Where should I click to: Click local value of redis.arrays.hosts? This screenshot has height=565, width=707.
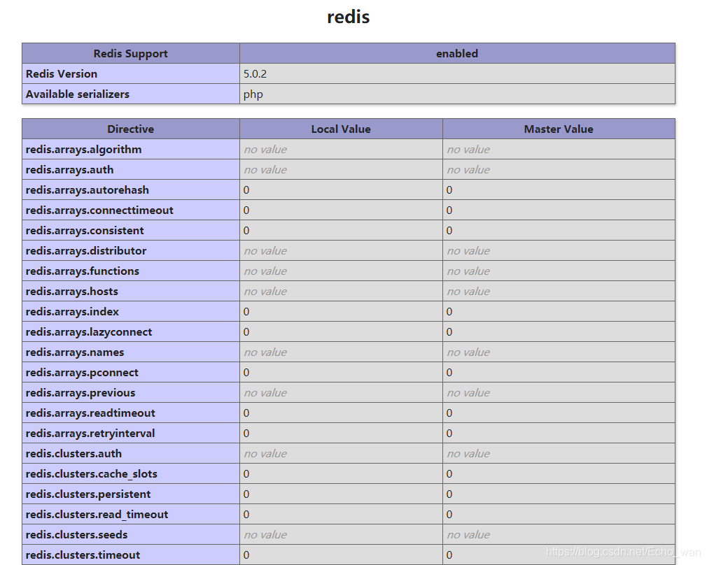[x=265, y=292]
